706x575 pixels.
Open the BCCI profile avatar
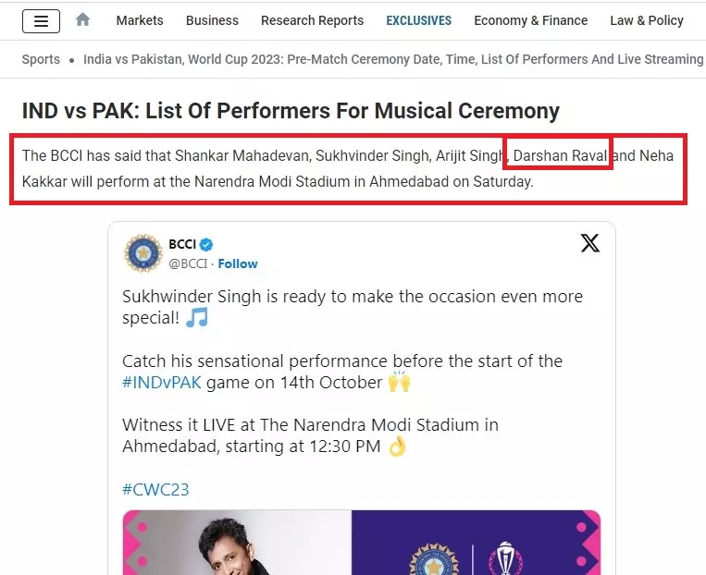(x=143, y=253)
